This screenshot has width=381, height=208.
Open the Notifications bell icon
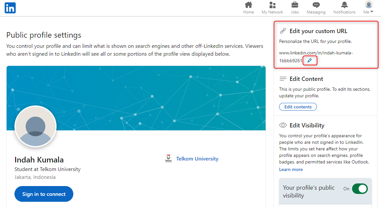pyautogui.click(x=344, y=5)
